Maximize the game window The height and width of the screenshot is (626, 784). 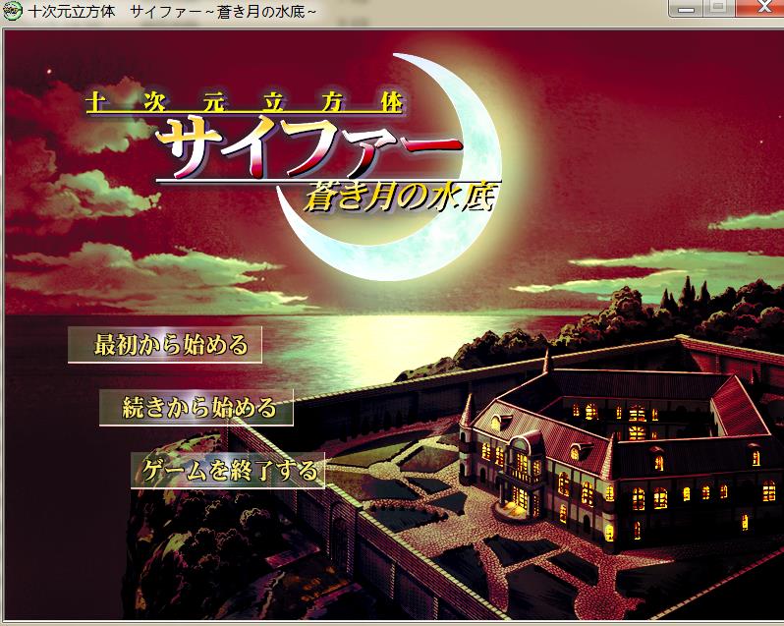coord(719,8)
